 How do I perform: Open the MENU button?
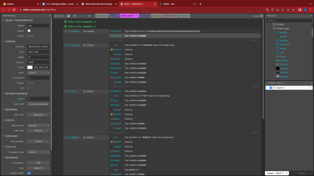point(59,16)
